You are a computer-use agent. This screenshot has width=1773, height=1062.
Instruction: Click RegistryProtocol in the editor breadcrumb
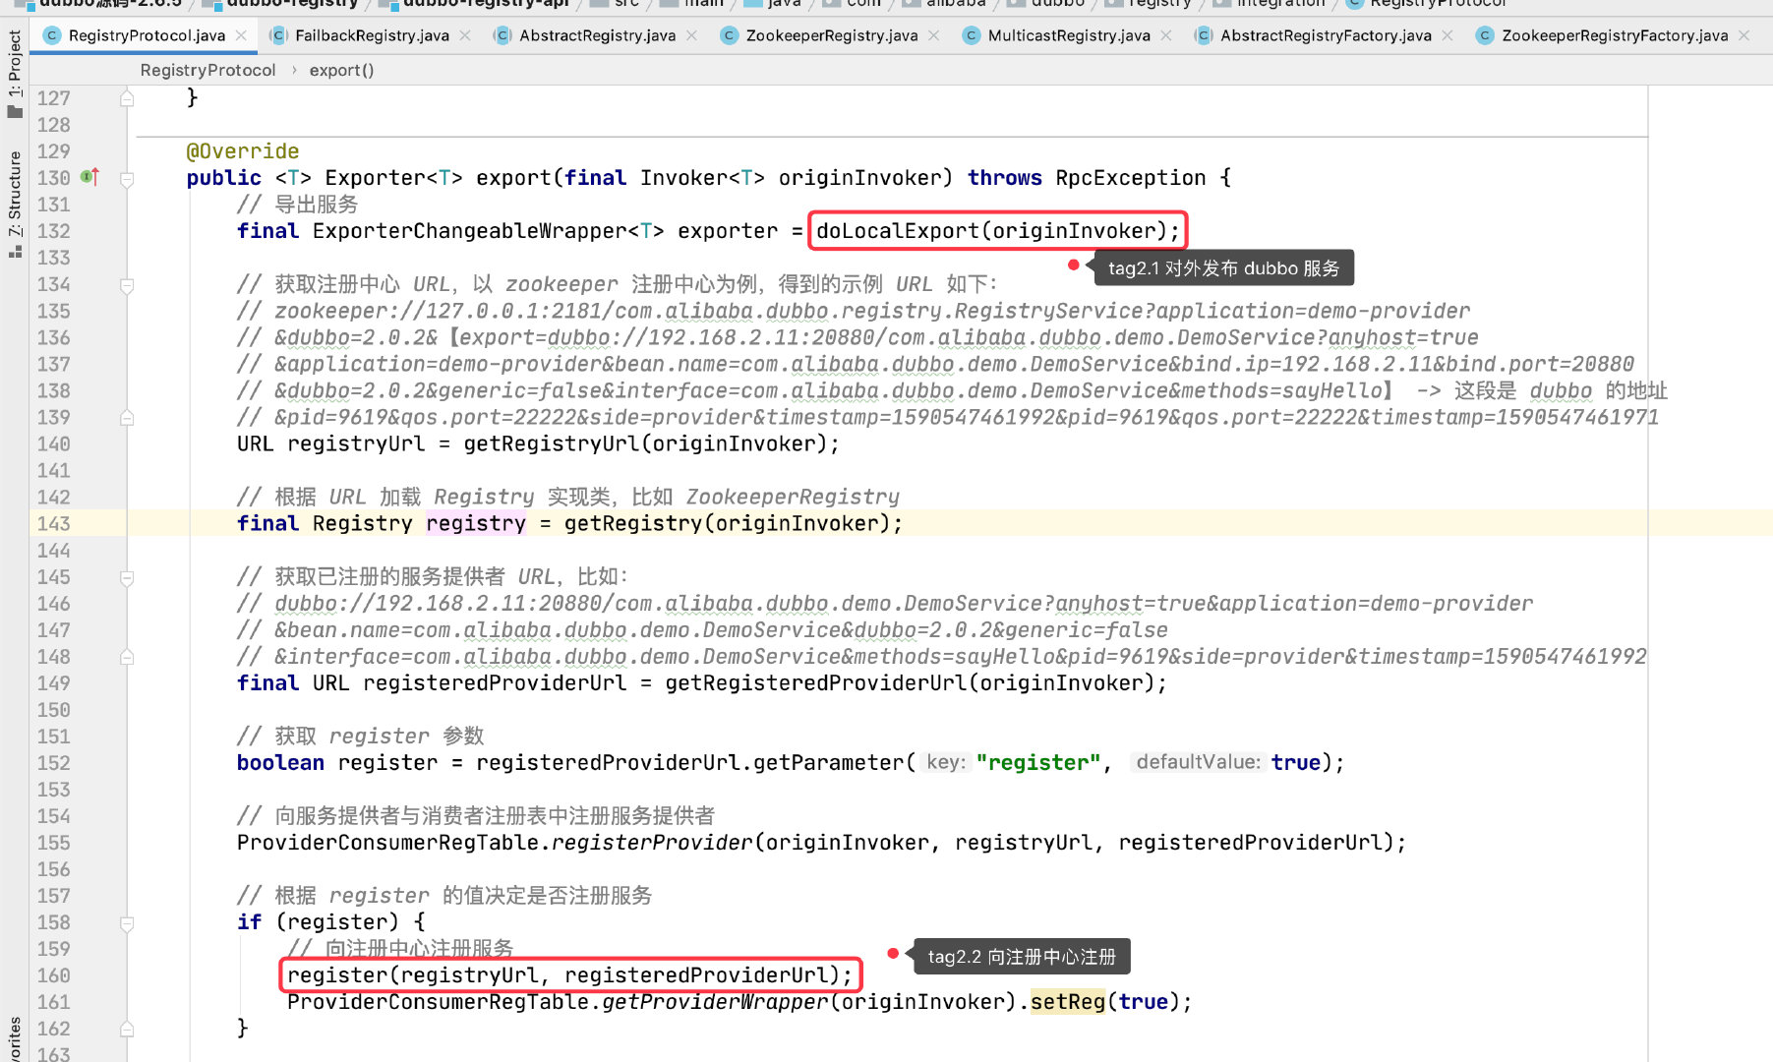coord(207,70)
